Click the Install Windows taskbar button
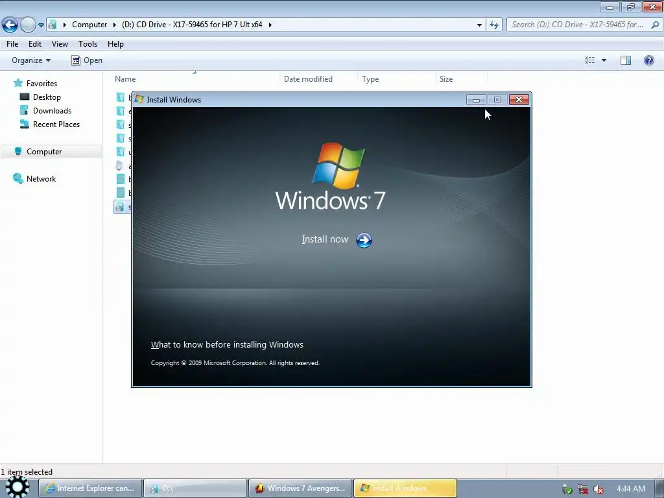This screenshot has height=498, width=664. coord(405,488)
